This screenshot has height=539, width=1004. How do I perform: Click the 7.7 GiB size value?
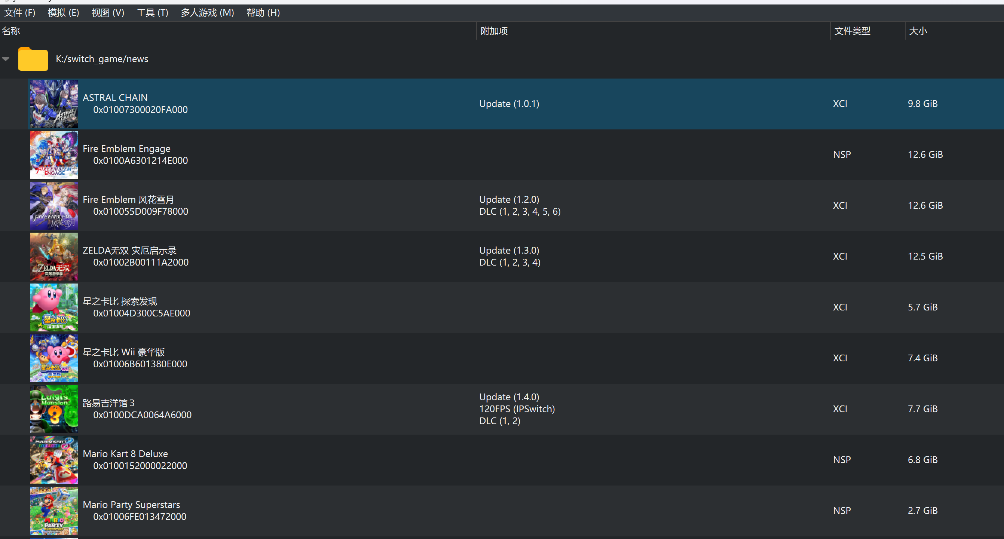pos(922,409)
